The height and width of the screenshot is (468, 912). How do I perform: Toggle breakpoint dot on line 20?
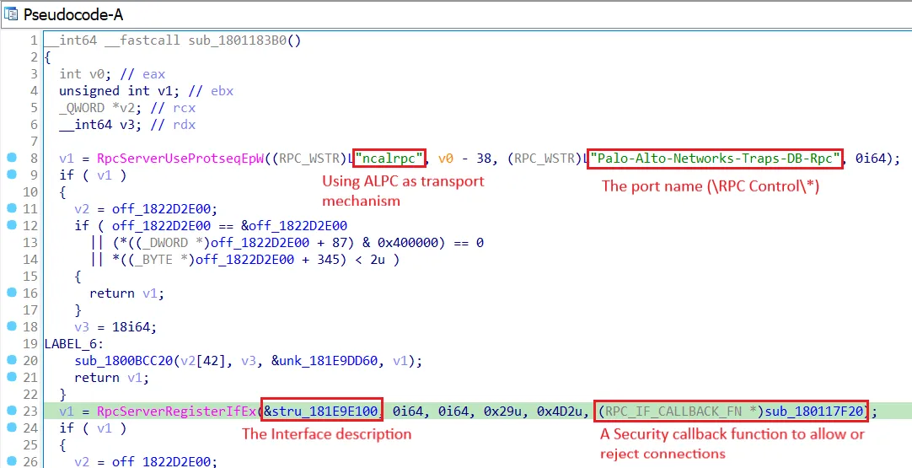point(11,361)
